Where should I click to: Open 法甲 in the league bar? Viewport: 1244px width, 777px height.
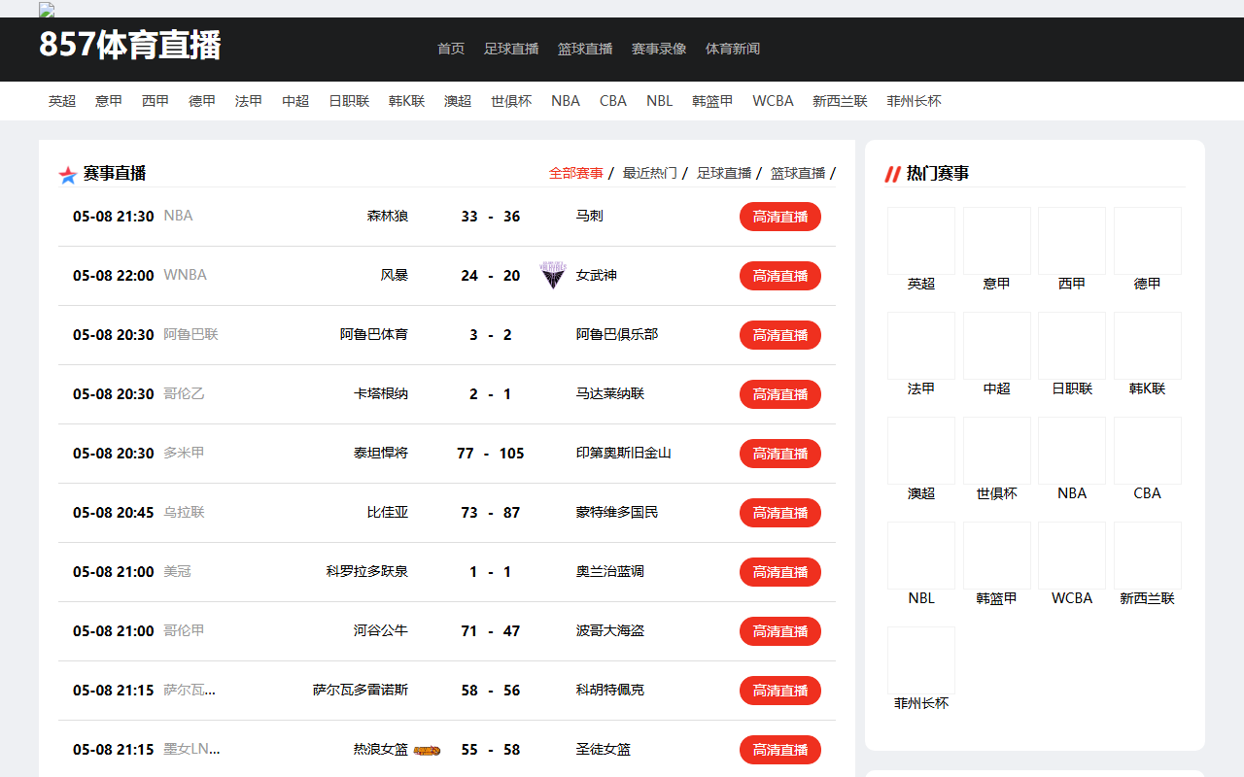(x=249, y=101)
